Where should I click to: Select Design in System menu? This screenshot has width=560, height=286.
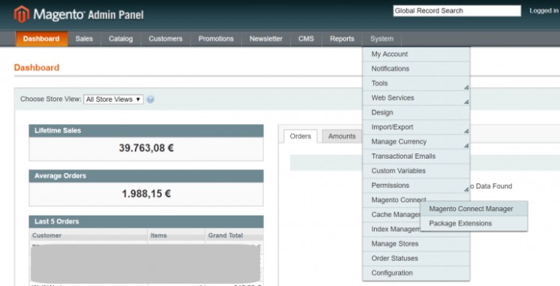(x=416, y=113)
